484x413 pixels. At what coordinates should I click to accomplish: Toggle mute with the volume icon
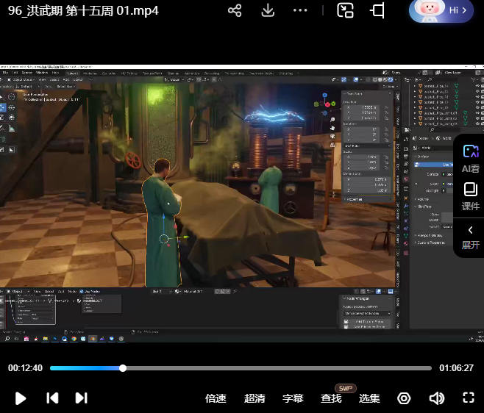(437, 398)
